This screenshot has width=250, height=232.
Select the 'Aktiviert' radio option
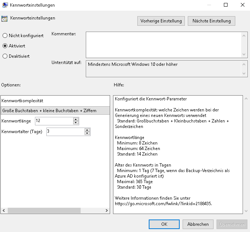coord(5,46)
